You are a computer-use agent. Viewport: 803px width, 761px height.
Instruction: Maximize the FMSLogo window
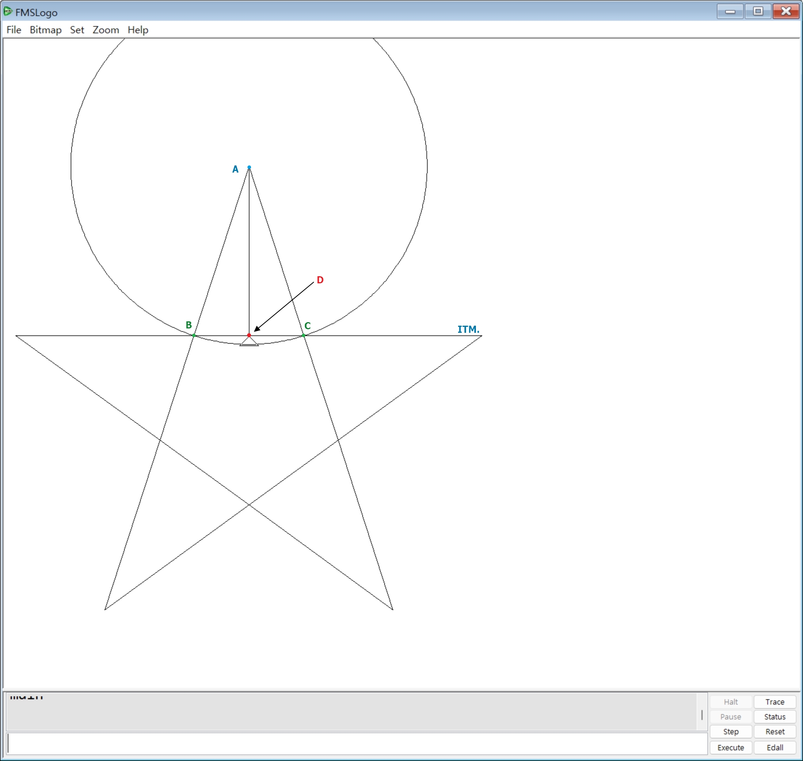[757, 11]
